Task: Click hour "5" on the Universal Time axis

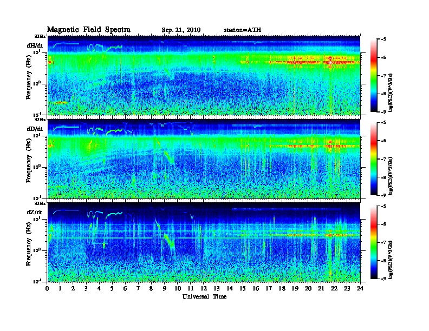Action: pyautogui.click(x=112, y=289)
